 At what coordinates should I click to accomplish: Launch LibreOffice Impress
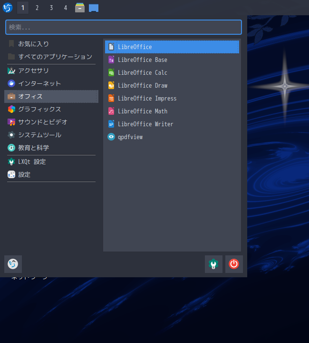pyautogui.click(x=172, y=99)
